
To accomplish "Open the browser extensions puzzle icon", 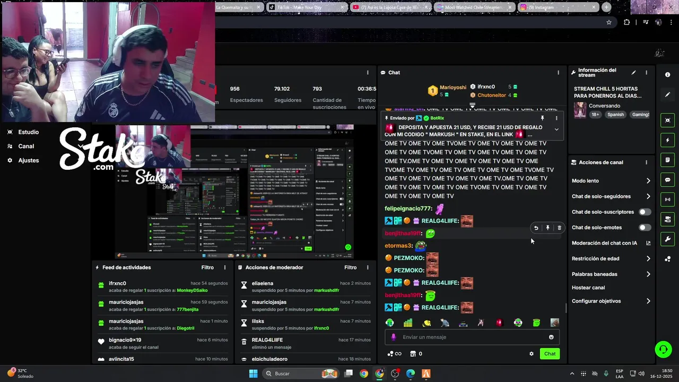I will tap(627, 22).
